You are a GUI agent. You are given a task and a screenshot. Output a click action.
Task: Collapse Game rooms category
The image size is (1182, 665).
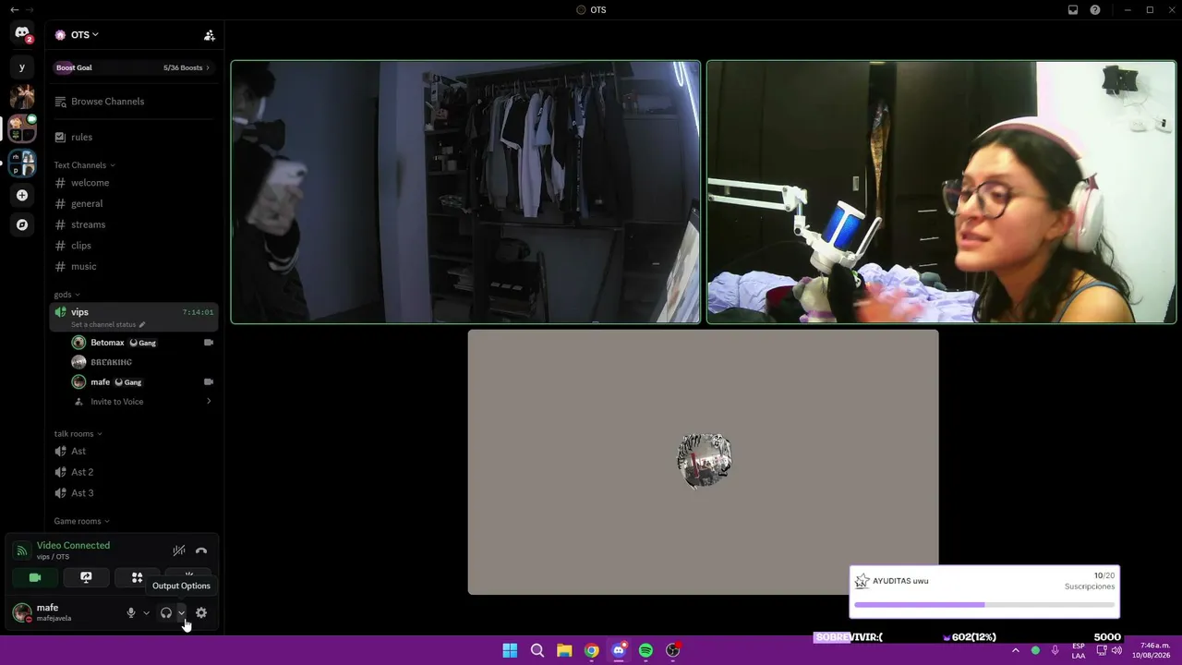click(x=81, y=521)
